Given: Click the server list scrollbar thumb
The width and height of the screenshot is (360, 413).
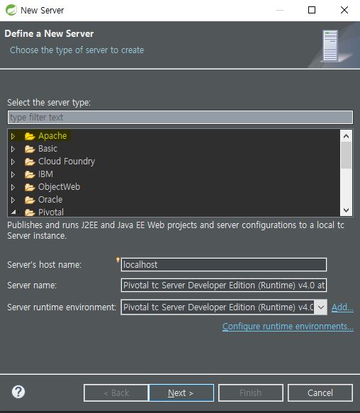Looking at the screenshot, I should pos(346,155).
